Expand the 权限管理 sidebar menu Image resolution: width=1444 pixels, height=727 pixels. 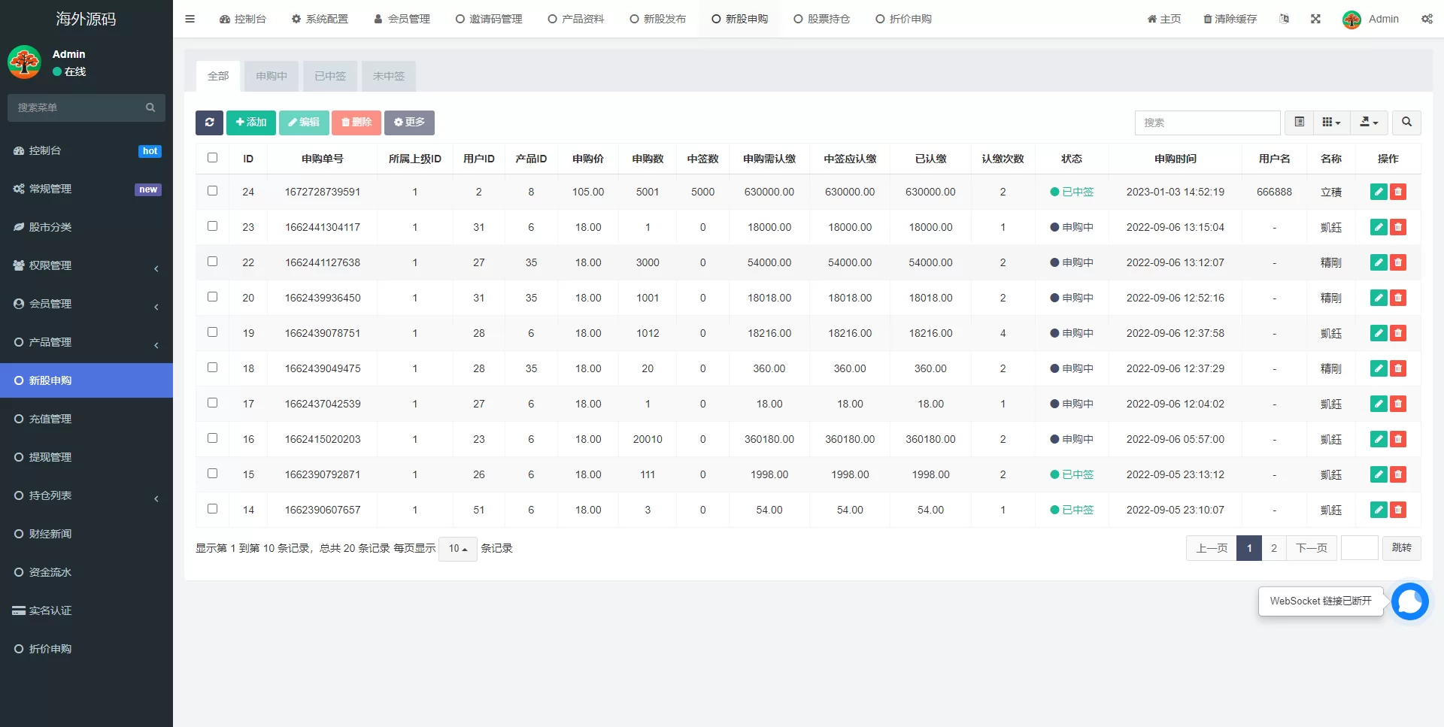(x=86, y=265)
